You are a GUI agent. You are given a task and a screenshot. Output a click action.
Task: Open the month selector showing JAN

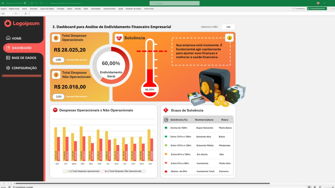[228, 27]
